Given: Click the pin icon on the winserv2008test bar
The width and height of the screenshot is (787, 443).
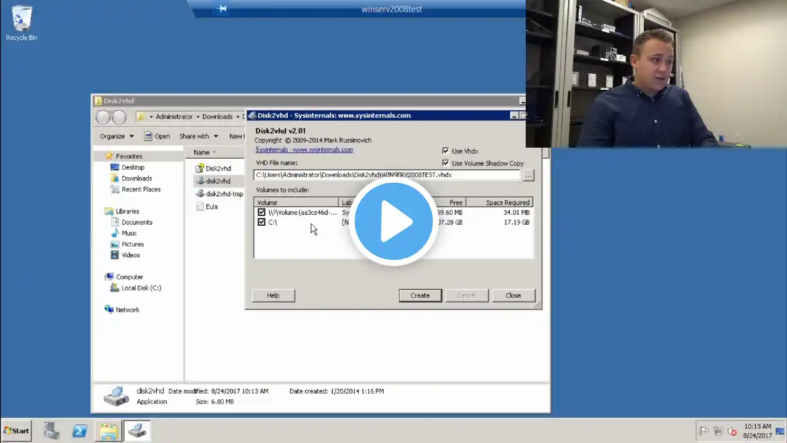Looking at the screenshot, I should (x=223, y=9).
